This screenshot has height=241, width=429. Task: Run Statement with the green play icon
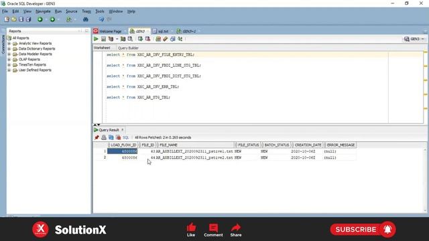point(96,39)
